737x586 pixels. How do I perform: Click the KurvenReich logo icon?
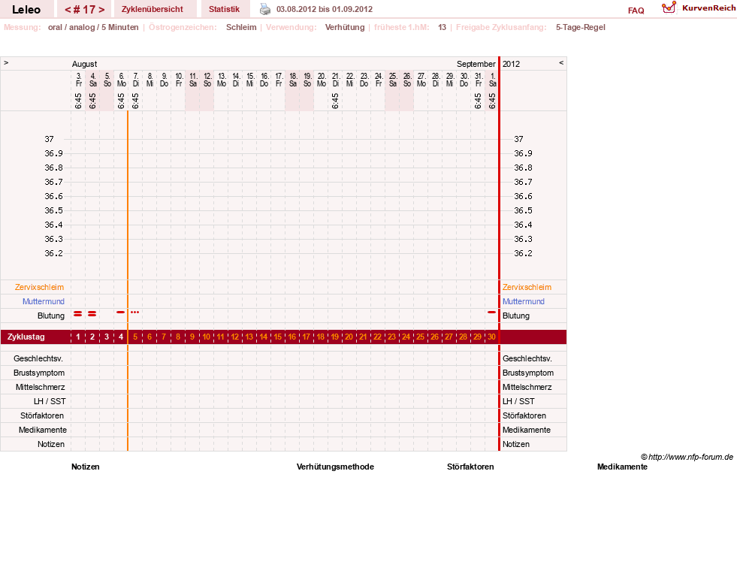click(669, 8)
